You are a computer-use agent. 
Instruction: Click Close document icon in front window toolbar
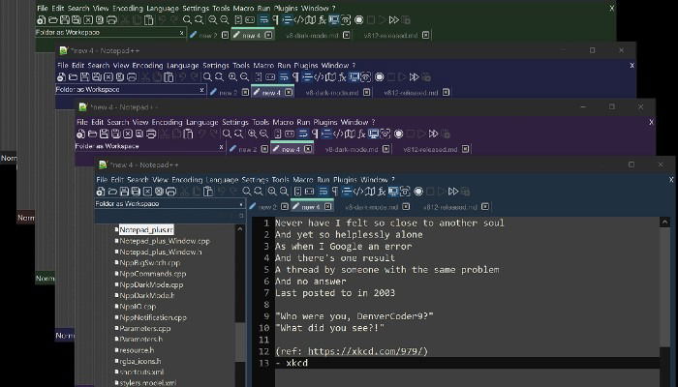tap(147, 192)
